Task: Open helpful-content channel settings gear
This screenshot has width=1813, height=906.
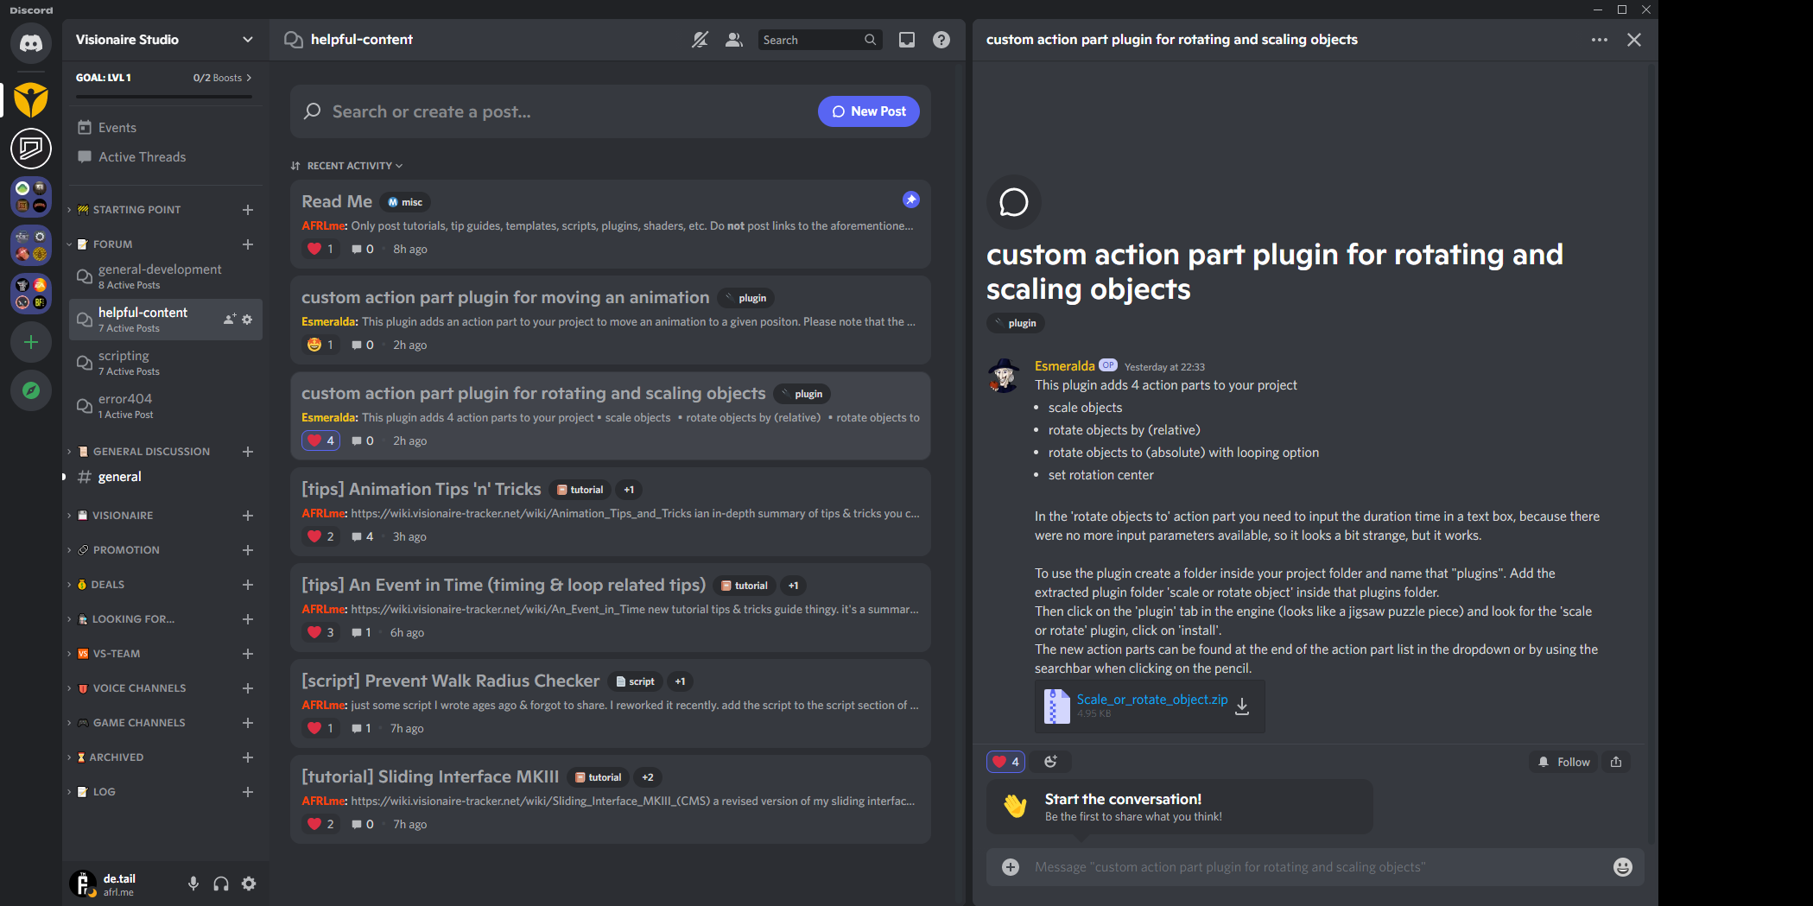Action: pos(247,320)
